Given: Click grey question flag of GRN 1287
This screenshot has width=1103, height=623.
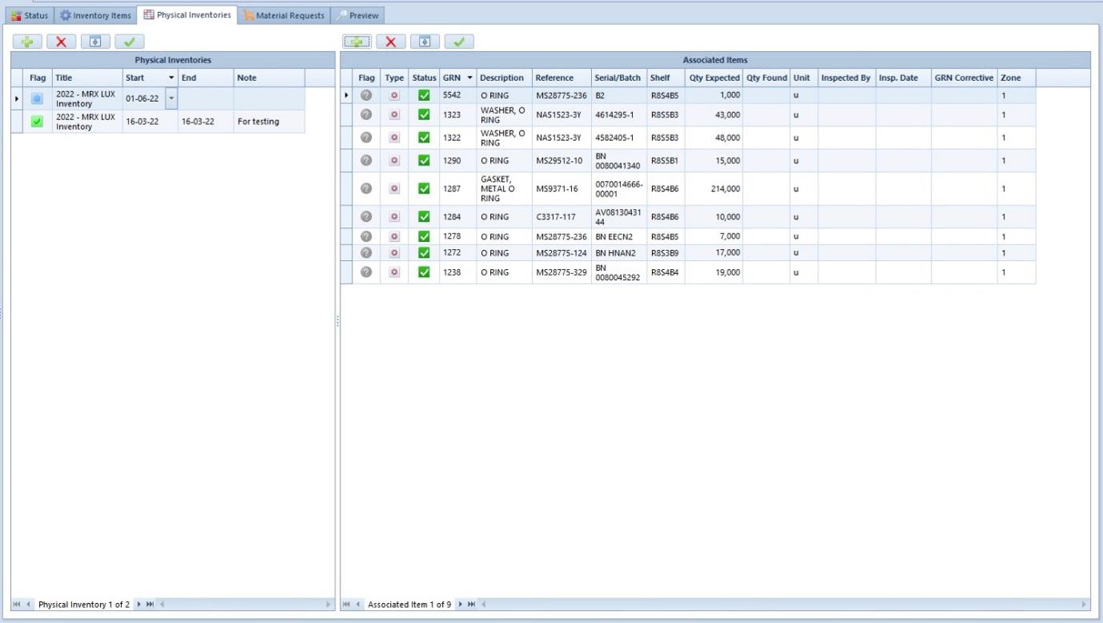Looking at the screenshot, I should coord(366,188).
